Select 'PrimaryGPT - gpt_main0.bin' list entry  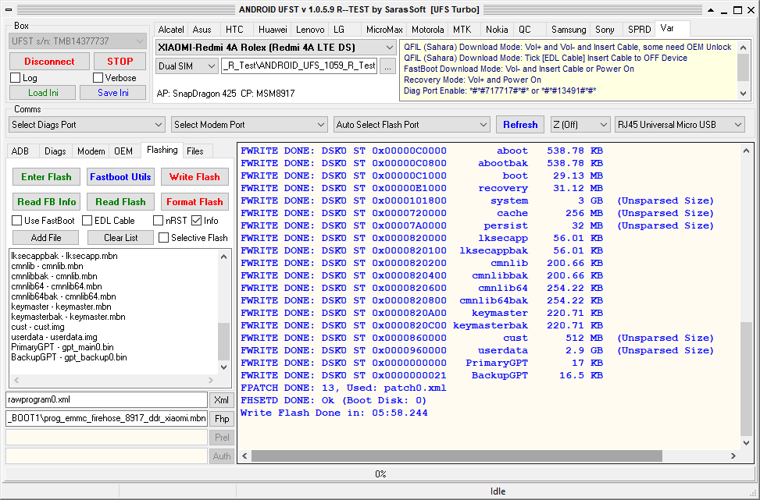pyautogui.click(x=62, y=348)
